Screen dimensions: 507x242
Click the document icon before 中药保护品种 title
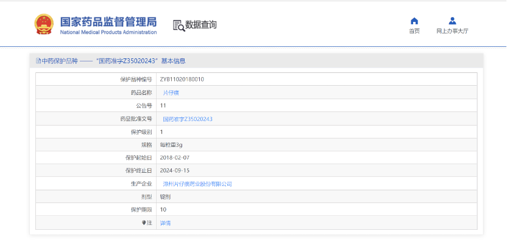coord(38,61)
